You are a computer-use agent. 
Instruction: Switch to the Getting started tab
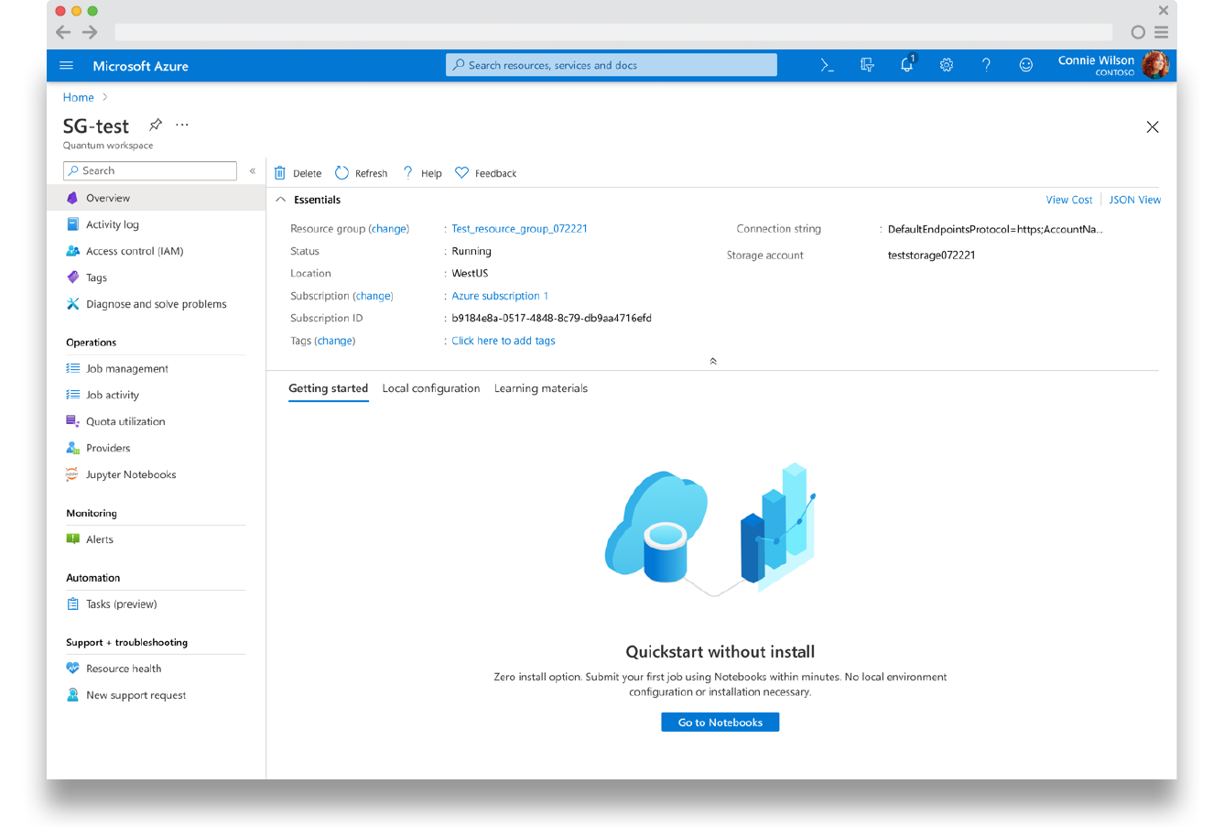click(x=328, y=388)
